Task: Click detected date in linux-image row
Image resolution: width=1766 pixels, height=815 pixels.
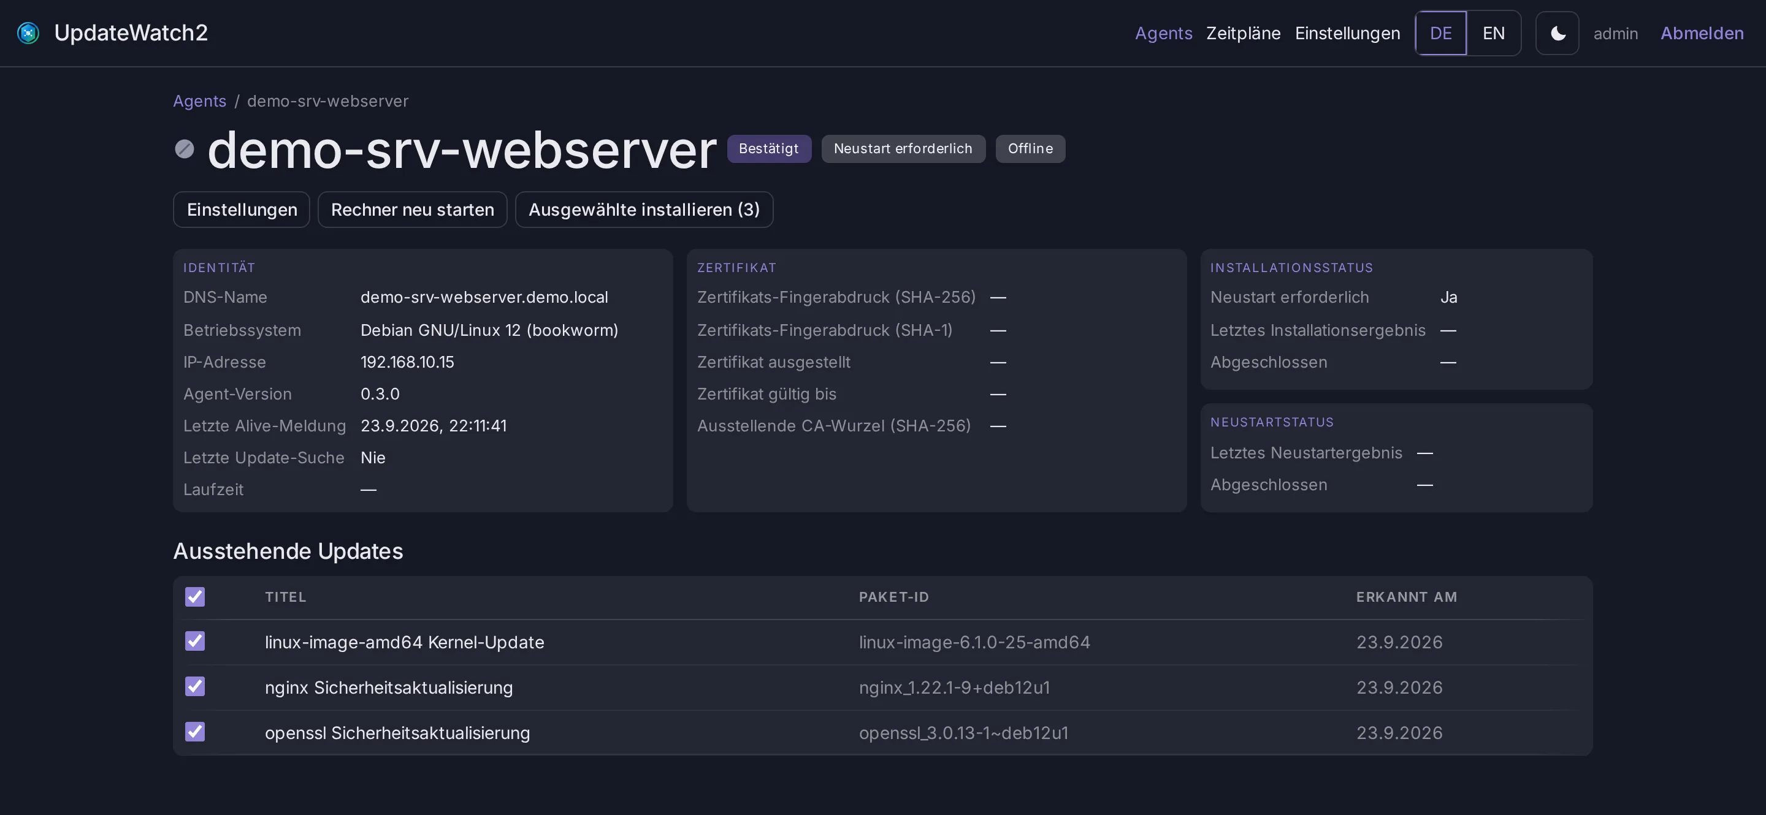Action: click(1399, 642)
